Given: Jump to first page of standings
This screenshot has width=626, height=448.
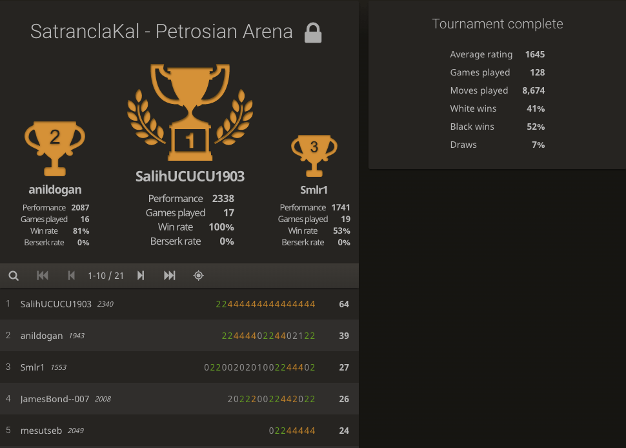Looking at the screenshot, I should point(43,276).
